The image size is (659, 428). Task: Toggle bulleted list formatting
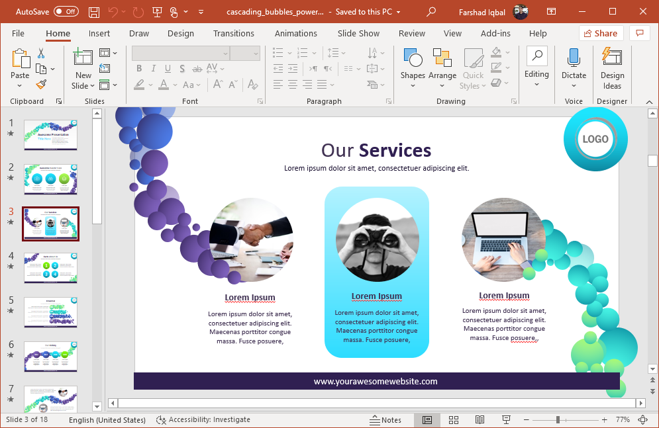(278, 53)
